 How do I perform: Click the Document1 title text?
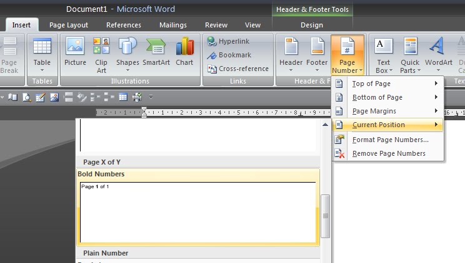coord(87,9)
